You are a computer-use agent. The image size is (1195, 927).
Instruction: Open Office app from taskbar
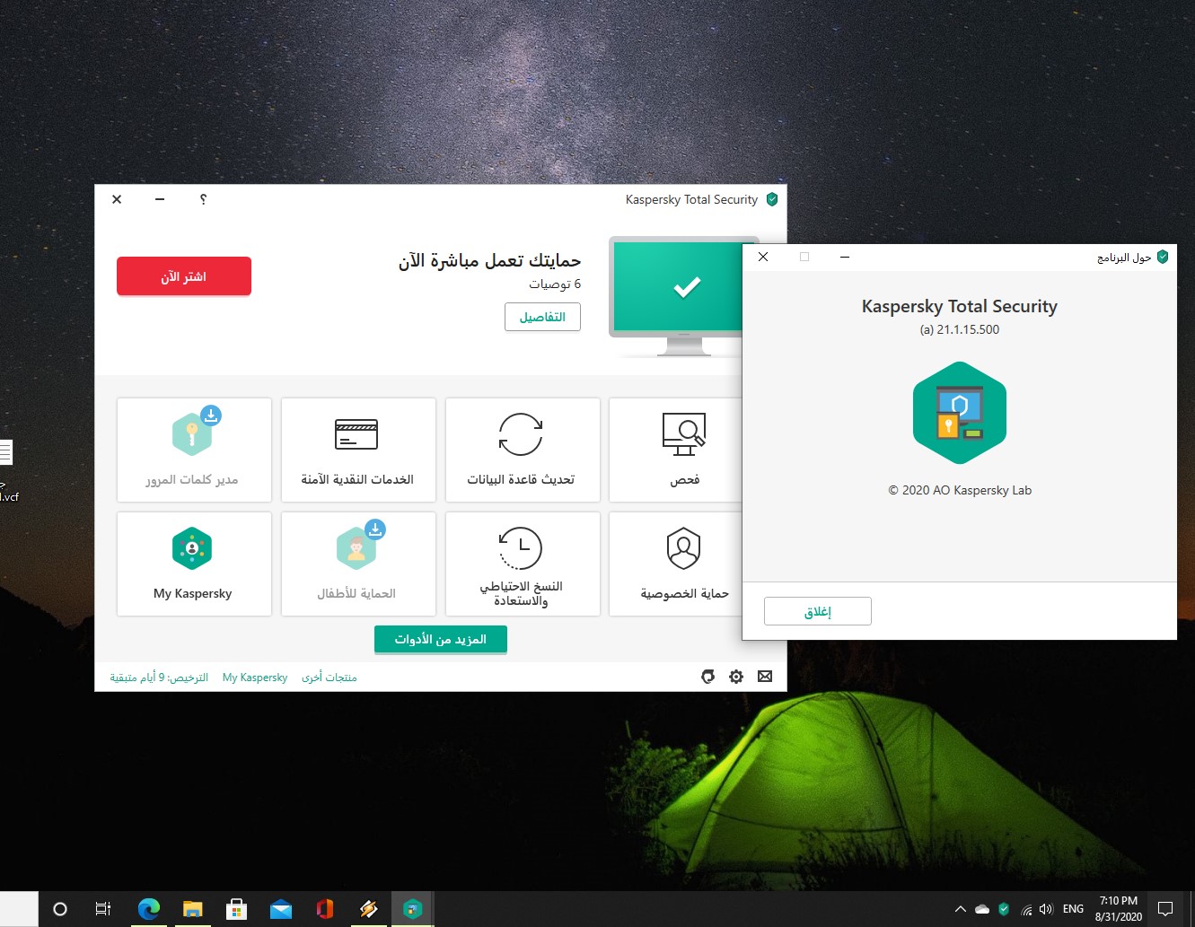click(324, 909)
